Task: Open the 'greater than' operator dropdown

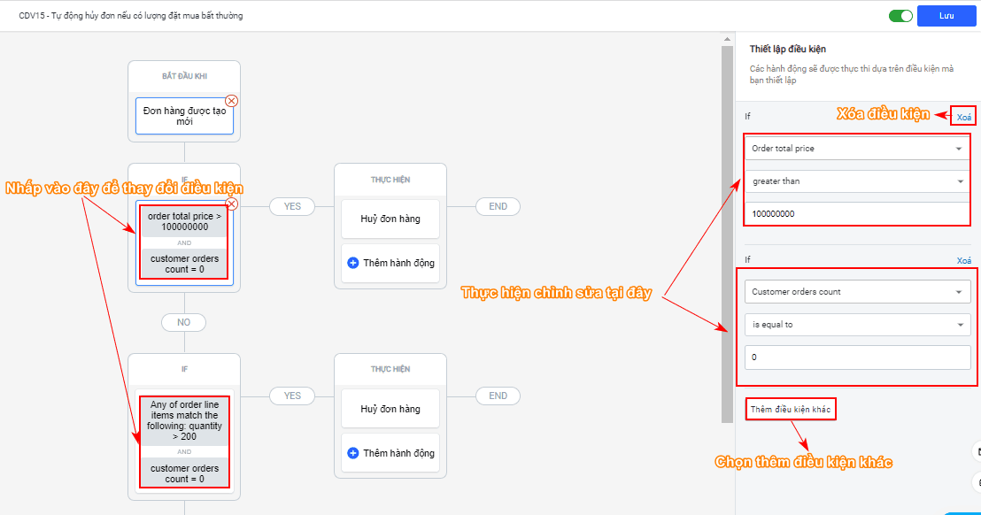Action: pos(856,181)
